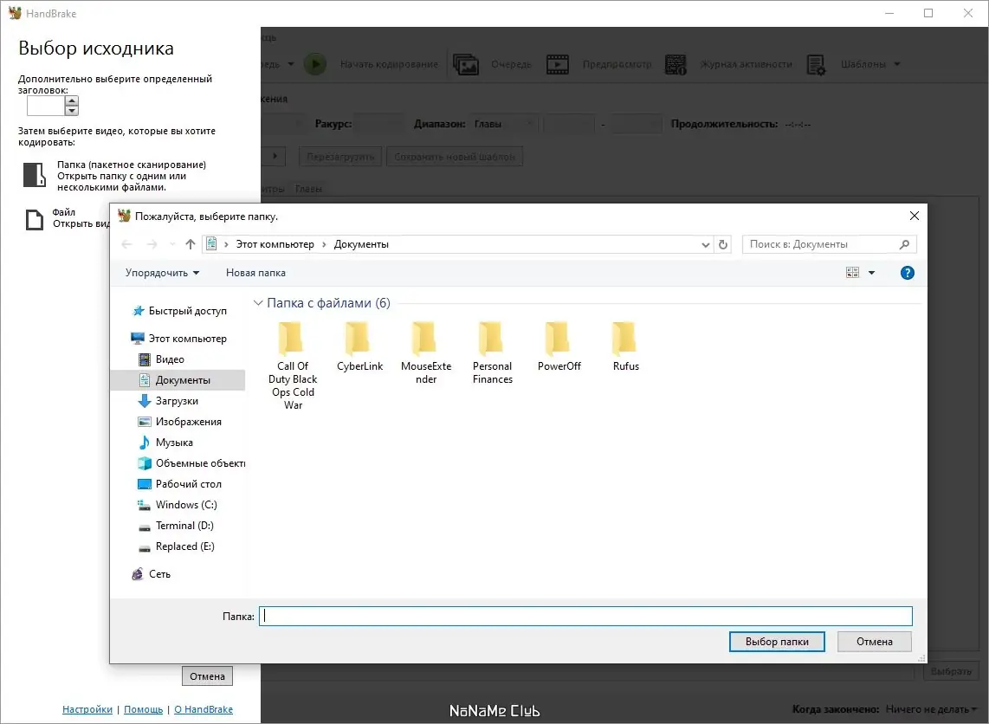Navigate back in folder dialog
The width and height of the screenshot is (989, 724).
126,244
